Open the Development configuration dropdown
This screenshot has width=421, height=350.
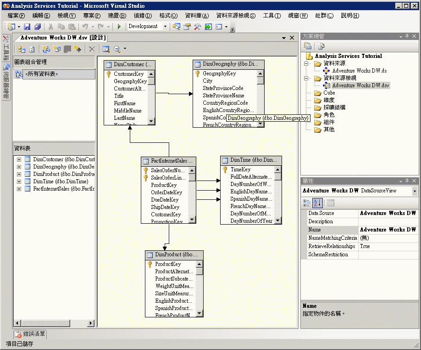(166, 26)
